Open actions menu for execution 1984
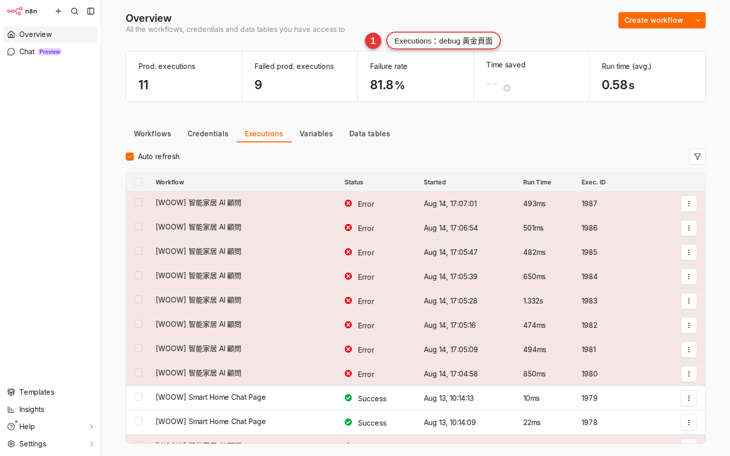The width and height of the screenshot is (730, 456). [x=689, y=277]
